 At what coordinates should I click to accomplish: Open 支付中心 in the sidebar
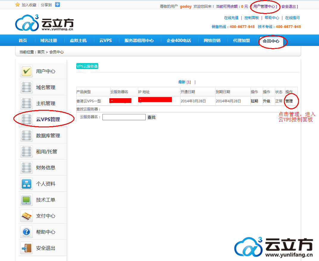coord(46,216)
